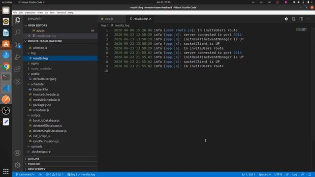Open Google Chrome from the dock

point(6,66)
